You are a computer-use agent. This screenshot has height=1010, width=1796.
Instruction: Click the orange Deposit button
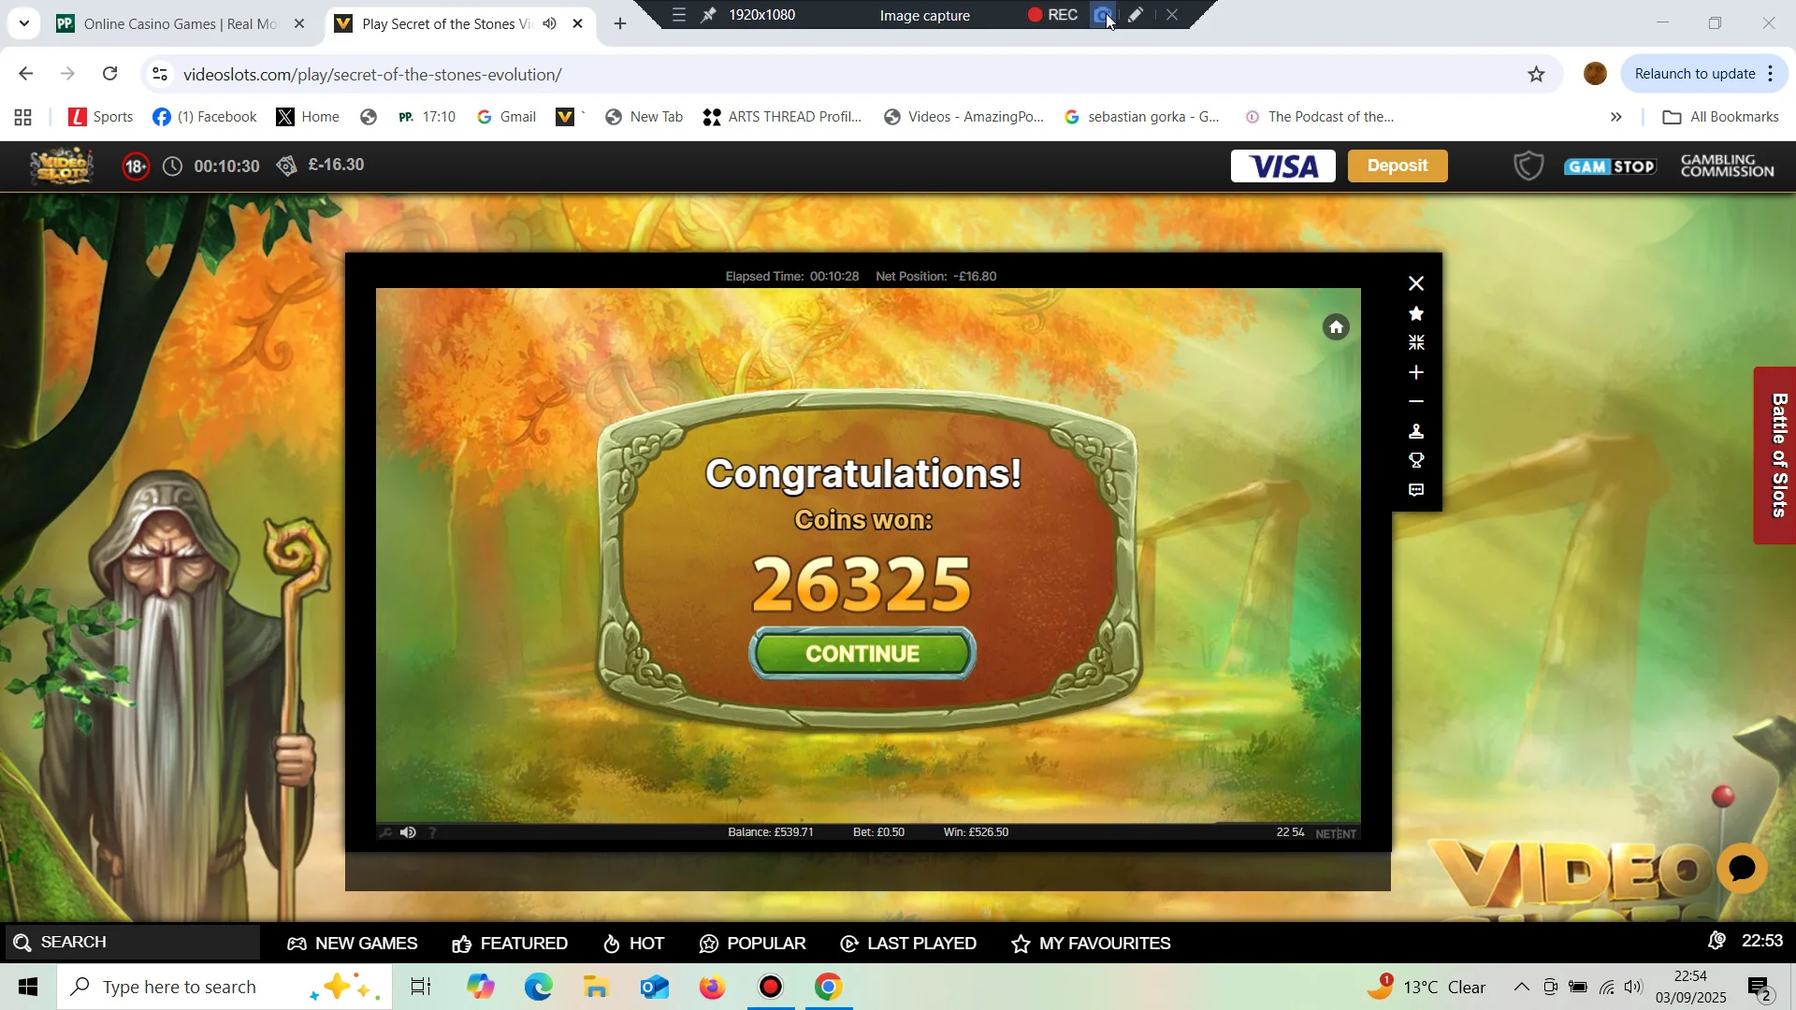tap(1398, 166)
